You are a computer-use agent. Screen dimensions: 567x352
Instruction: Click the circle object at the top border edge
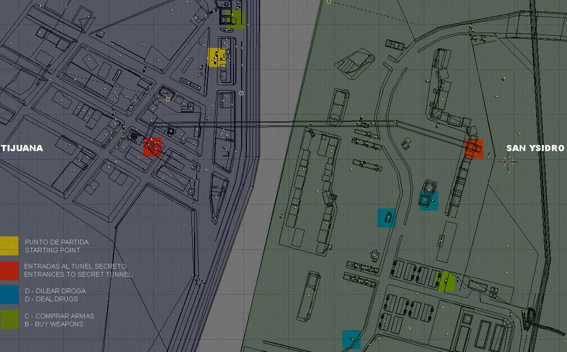point(329,1)
